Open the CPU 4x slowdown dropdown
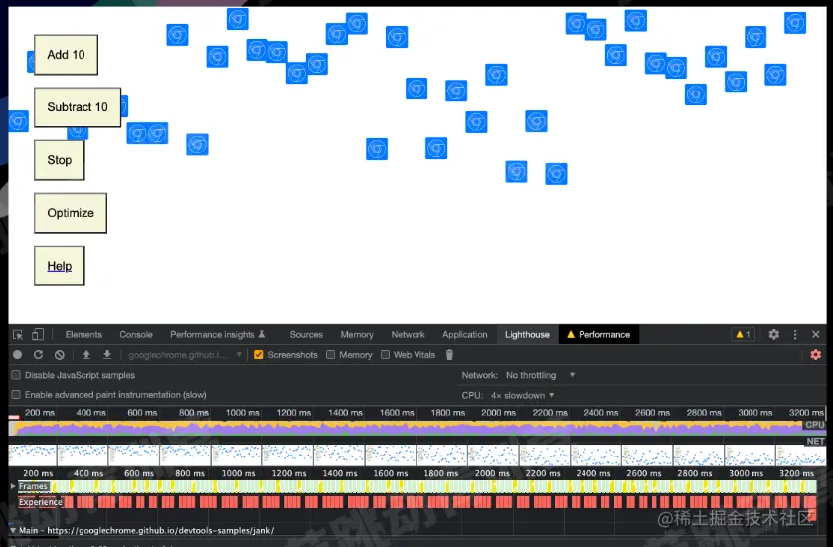 [523, 395]
